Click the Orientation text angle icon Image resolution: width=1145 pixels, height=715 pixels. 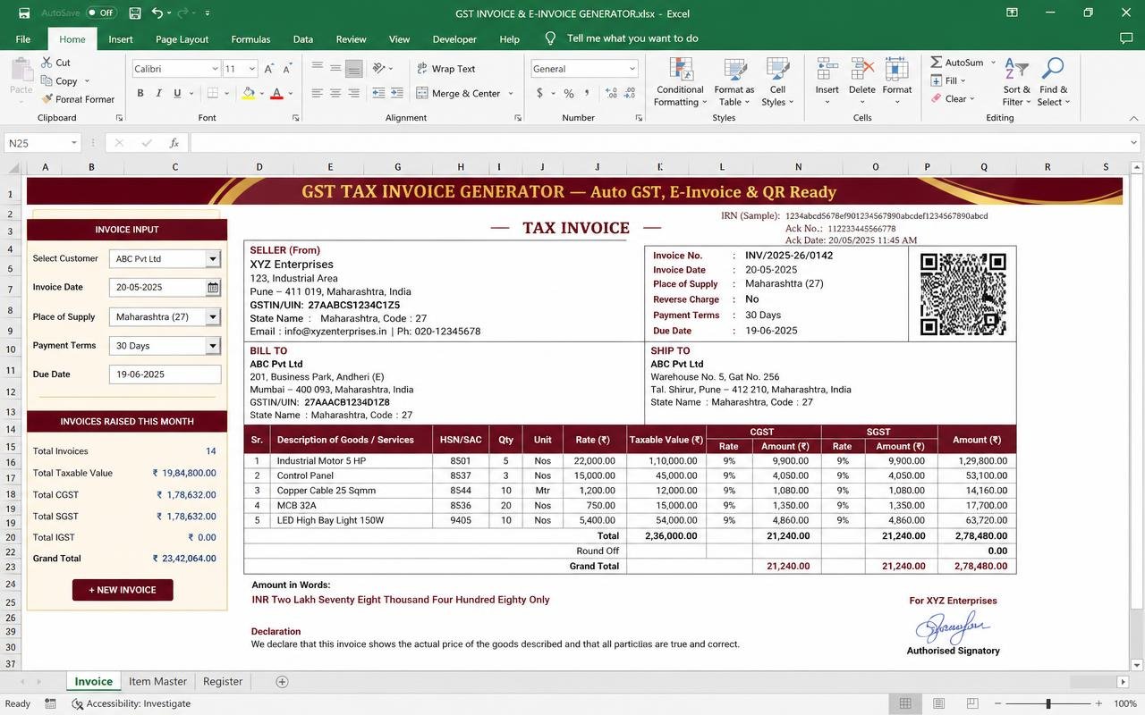pos(379,69)
